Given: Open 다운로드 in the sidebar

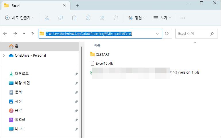Looking at the screenshot, I should pos(22,74).
